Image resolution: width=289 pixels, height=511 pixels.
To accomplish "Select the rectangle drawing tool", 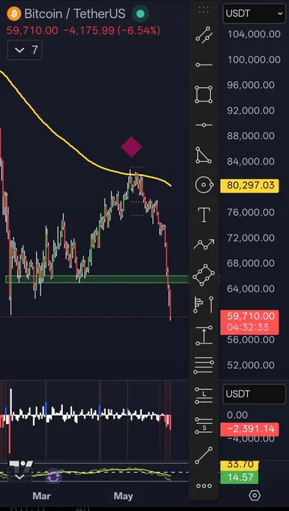I will (203, 95).
